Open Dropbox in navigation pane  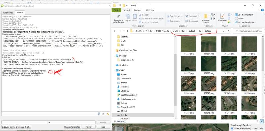coord(121,56)
